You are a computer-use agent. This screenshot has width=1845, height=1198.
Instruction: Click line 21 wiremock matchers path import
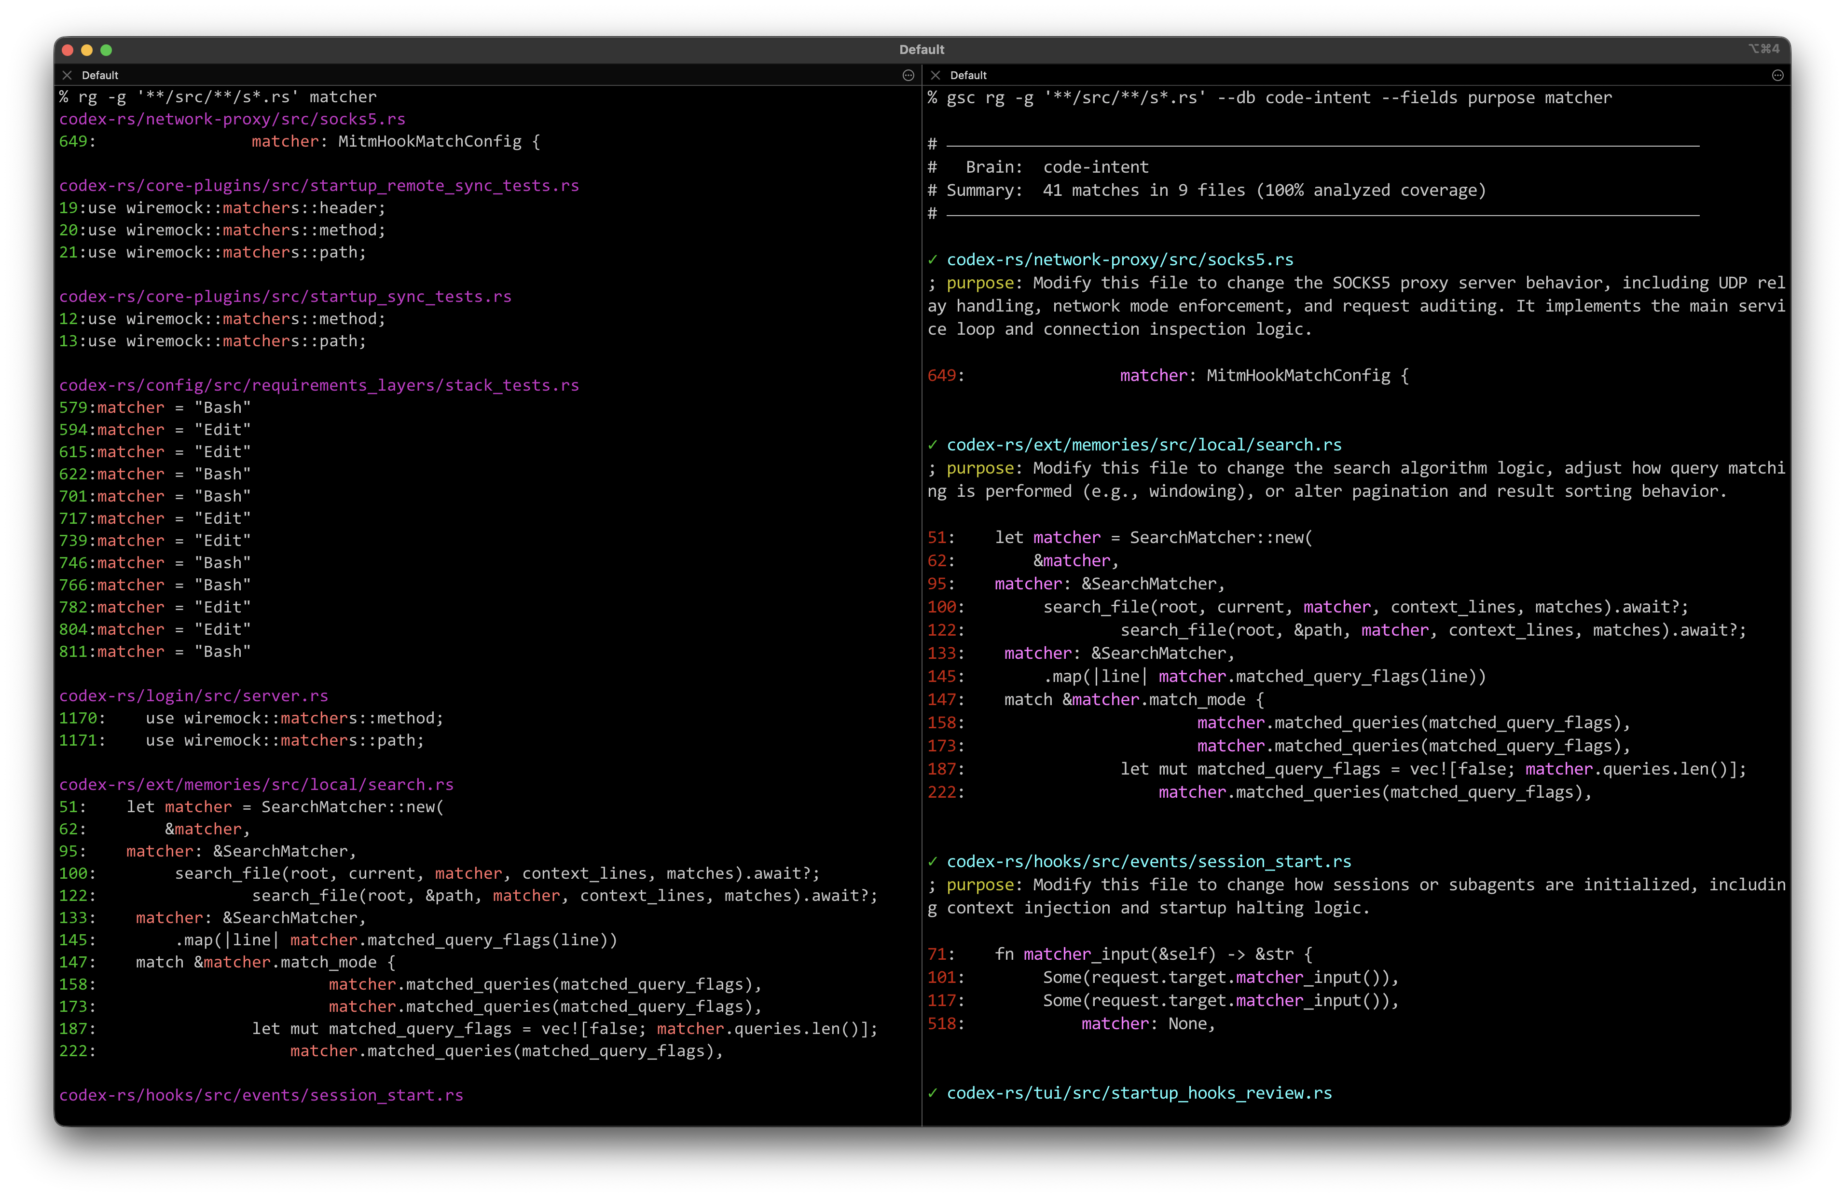point(213,252)
